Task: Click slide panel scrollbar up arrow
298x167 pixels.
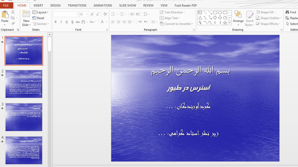Action: click(49, 34)
